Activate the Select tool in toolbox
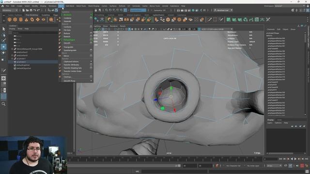Image resolution: width=310 pixels, height=174 pixels. click(x=3, y=29)
